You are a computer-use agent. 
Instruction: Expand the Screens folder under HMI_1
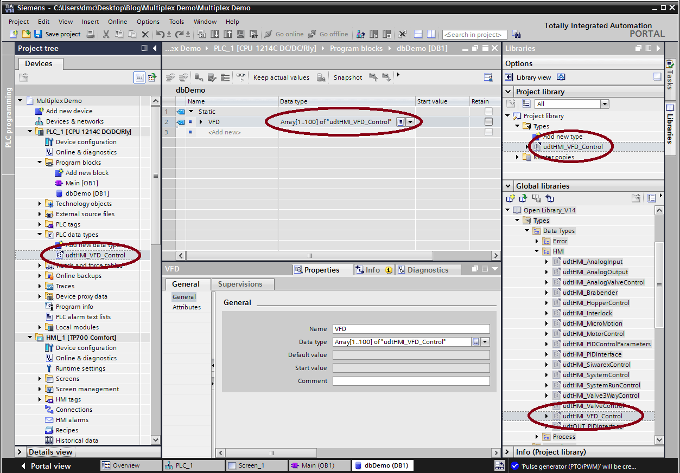pyautogui.click(x=40, y=379)
